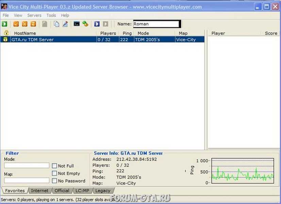
Task: Sort by Ping column header
Action: [127, 33]
